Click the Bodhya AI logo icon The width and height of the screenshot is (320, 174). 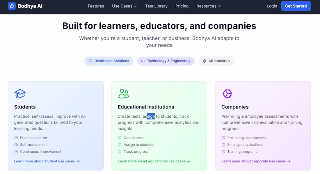[x=12, y=6]
